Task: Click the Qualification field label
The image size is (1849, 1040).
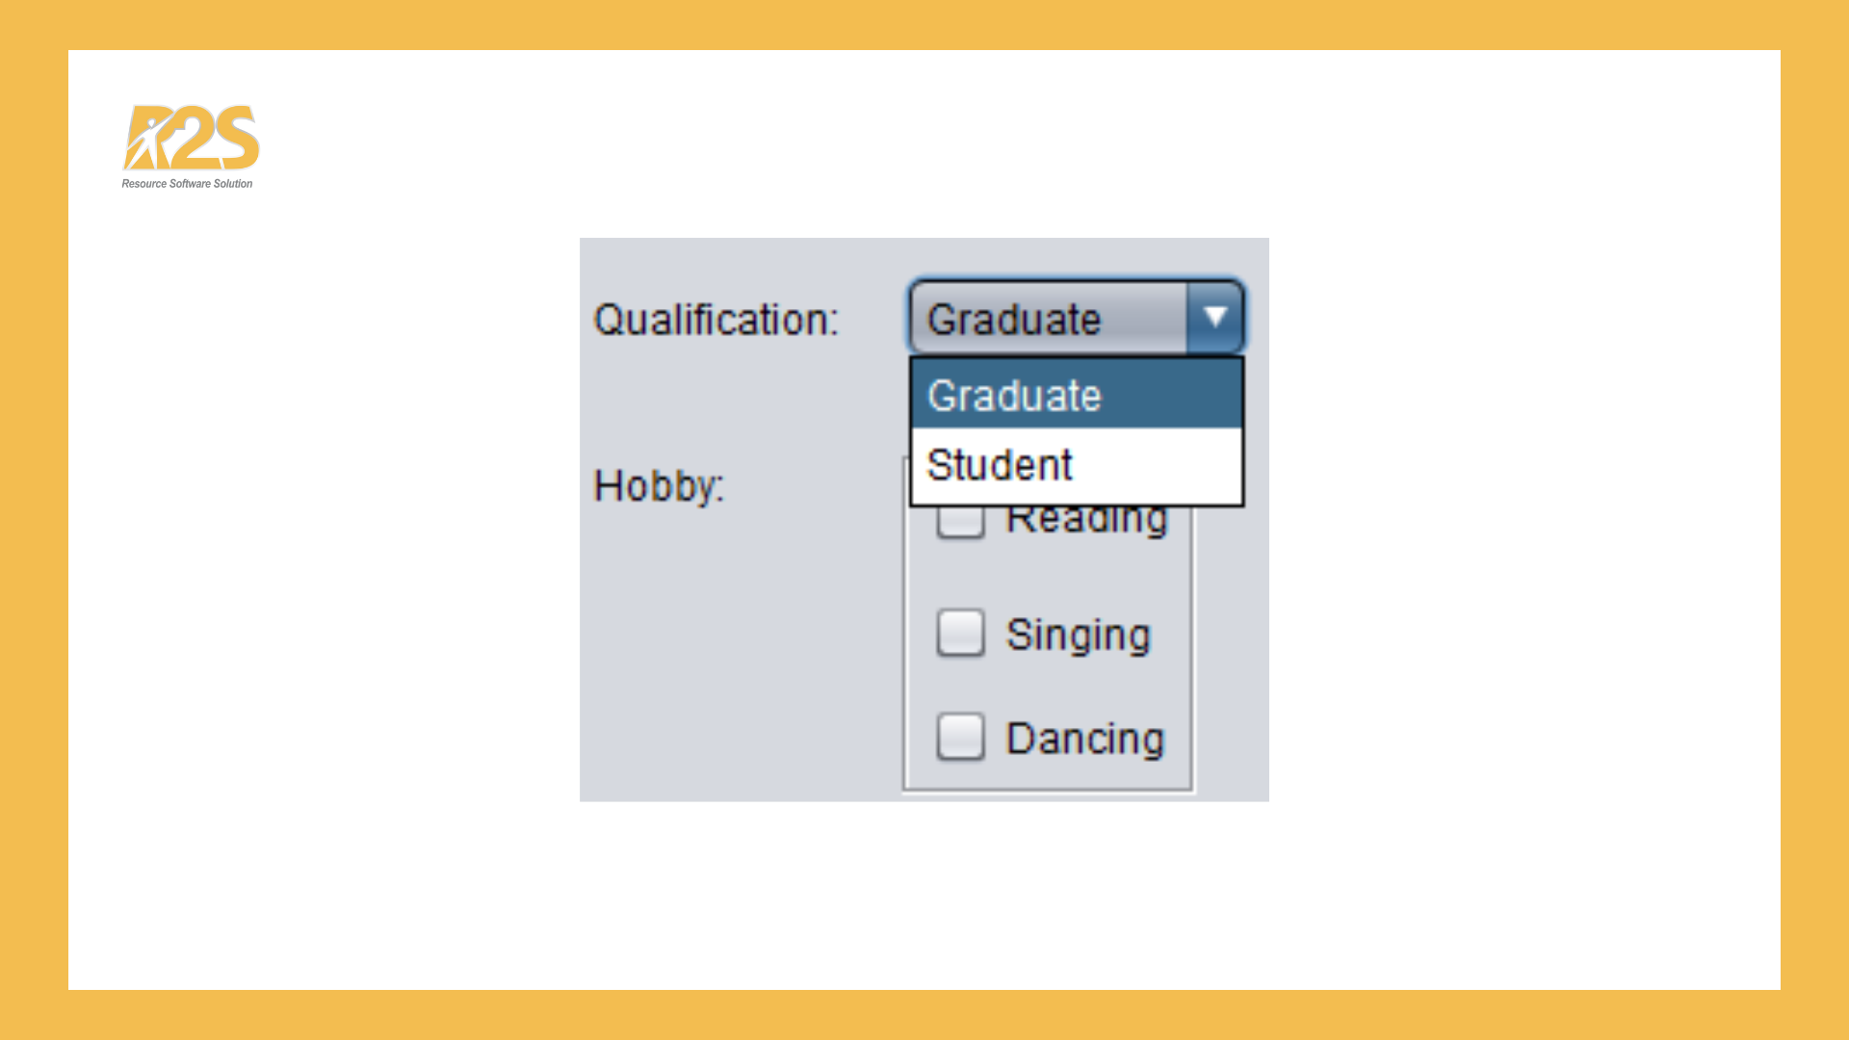Action: tap(716, 320)
